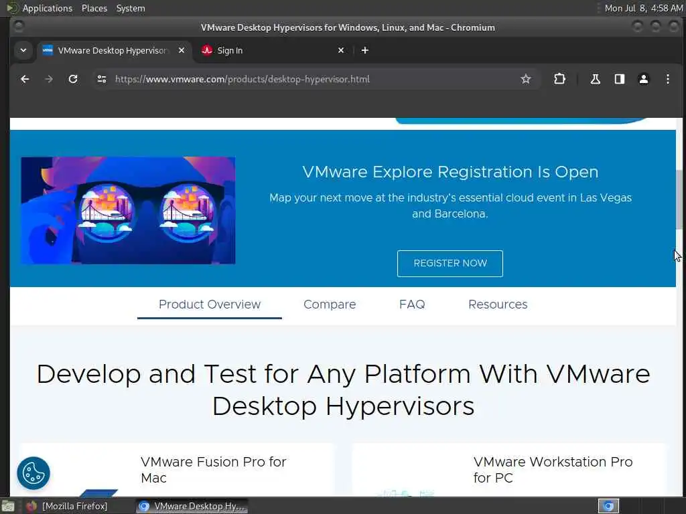Open a new tab with plus

pyautogui.click(x=365, y=50)
